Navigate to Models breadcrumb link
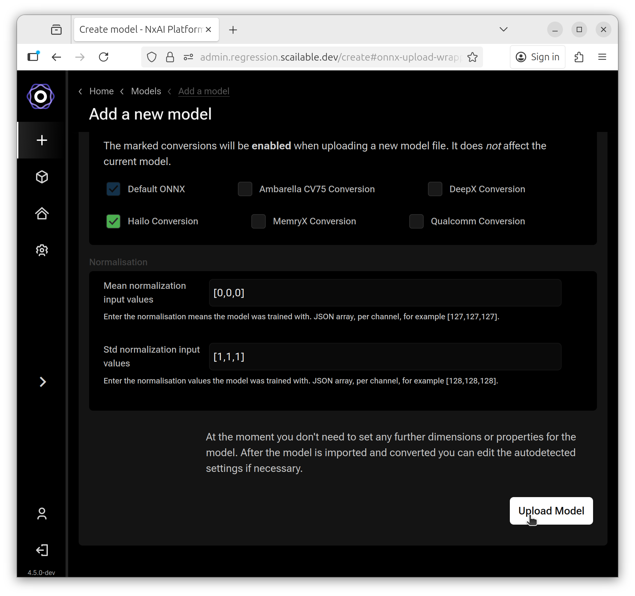635x596 pixels. point(146,91)
